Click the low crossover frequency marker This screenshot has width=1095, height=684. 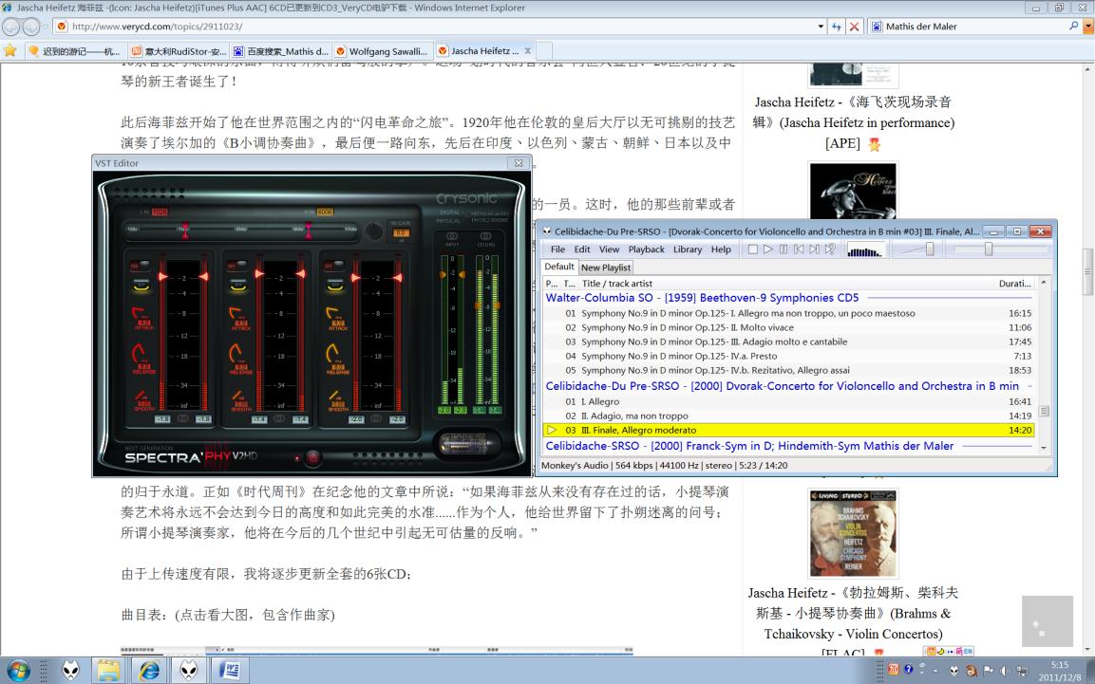184,231
